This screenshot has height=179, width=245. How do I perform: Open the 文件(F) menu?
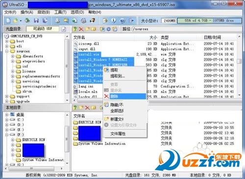point(10,12)
